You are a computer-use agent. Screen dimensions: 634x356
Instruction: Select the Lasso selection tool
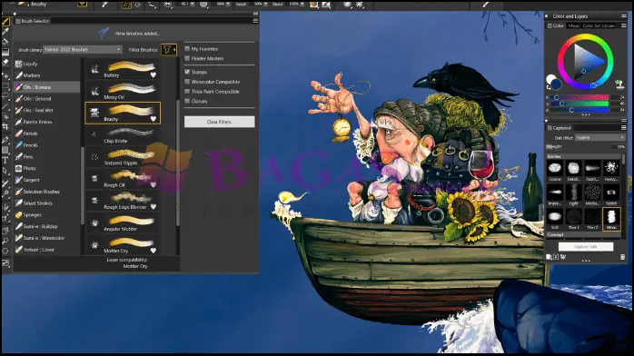click(x=5, y=96)
